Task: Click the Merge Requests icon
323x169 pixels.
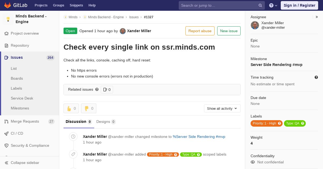Action: pyautogui.click(x=6, y=122)
